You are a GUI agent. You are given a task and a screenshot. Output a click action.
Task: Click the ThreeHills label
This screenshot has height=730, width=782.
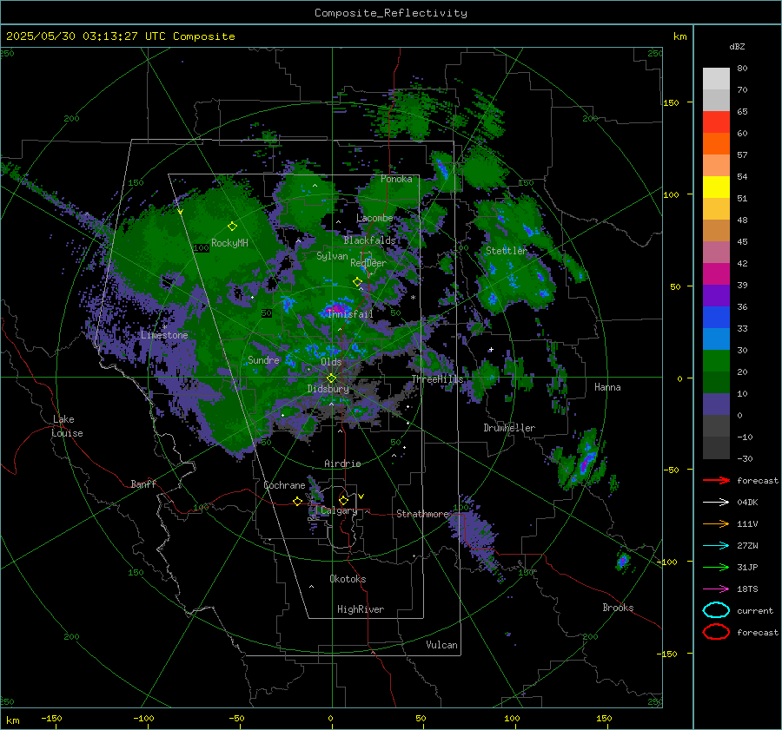click(437, 379)
